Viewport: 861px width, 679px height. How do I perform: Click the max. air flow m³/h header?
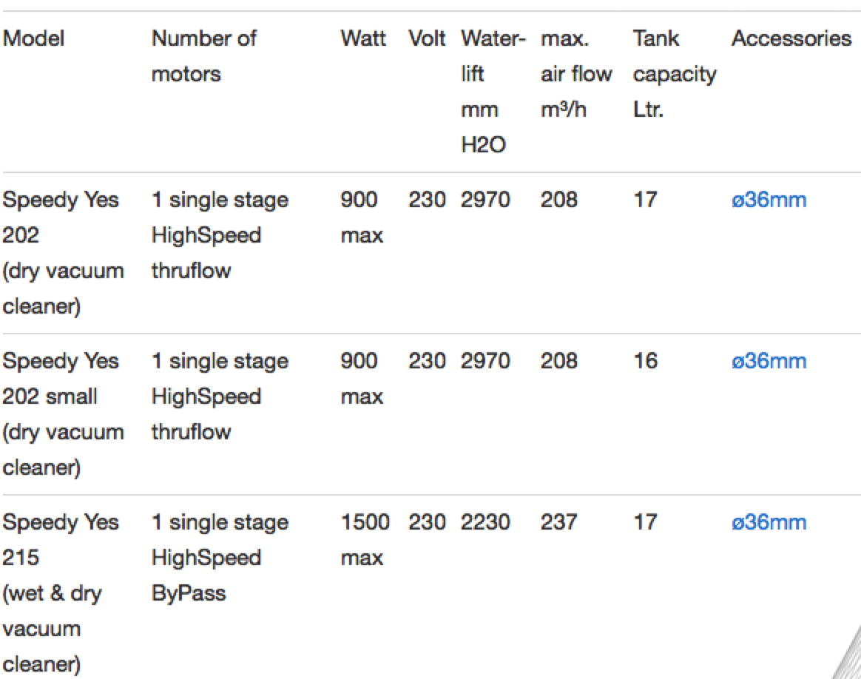pyautogui.click(x=576, y=73)
